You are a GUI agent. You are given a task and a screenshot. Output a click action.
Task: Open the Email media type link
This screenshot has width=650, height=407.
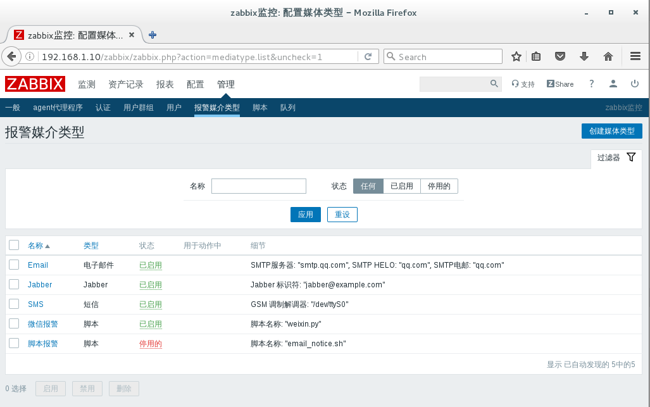(x=38, y=265)
